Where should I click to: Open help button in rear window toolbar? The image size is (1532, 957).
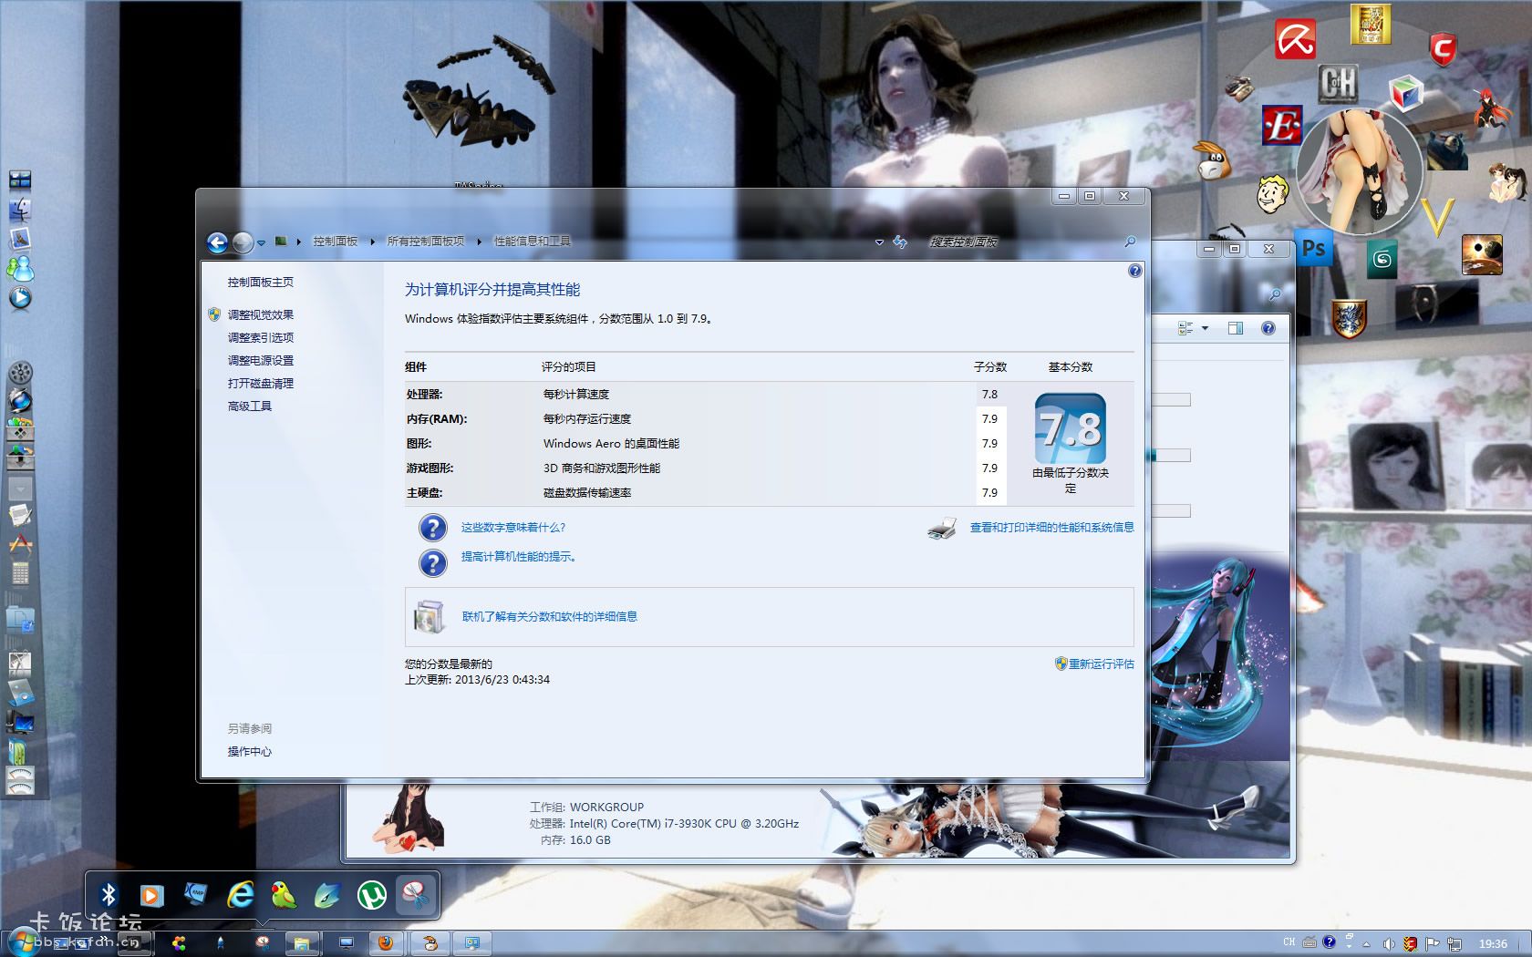coord(1268,328)
